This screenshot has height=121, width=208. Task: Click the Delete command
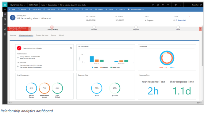(99, 9)
